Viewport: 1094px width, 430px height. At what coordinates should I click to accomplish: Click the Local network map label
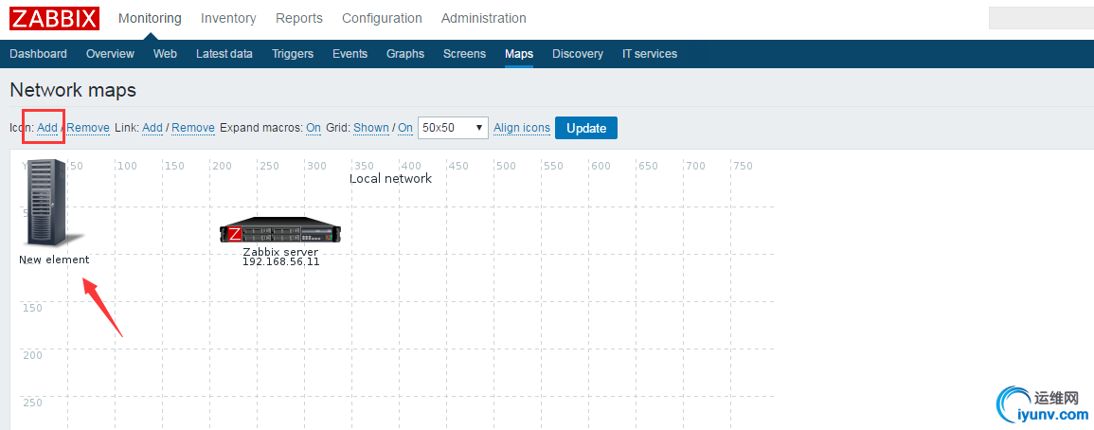[x=390, y=179]
